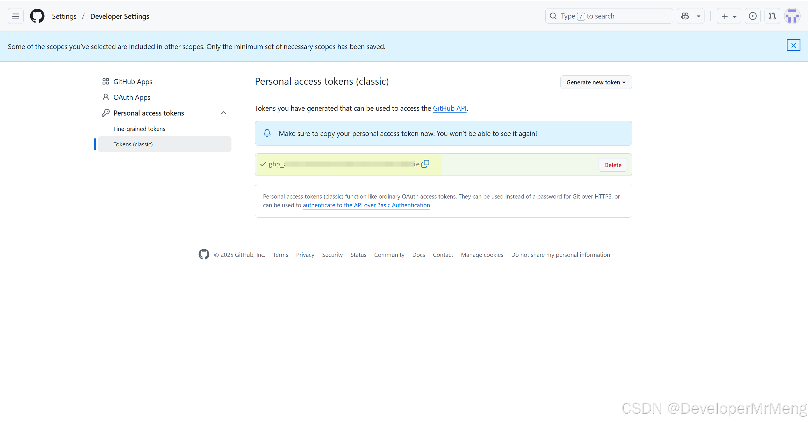The width and height of the screenshot is (808, 422).
Task: Open Generate new token dropdown
Action: (x=596, y=82)
